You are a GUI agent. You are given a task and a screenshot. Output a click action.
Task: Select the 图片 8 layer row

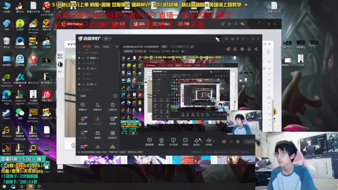tap(98, 84)
